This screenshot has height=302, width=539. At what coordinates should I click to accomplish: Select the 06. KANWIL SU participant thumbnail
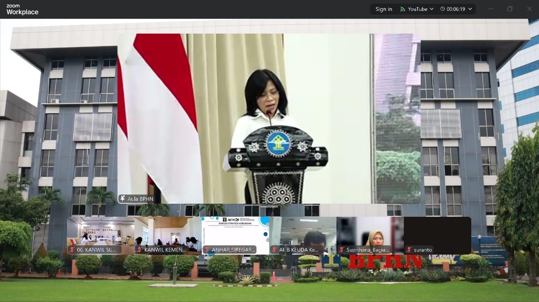[100, 232]
